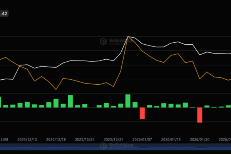Pick the 2026/01/13 date on the axis

[x=171, y=140]
